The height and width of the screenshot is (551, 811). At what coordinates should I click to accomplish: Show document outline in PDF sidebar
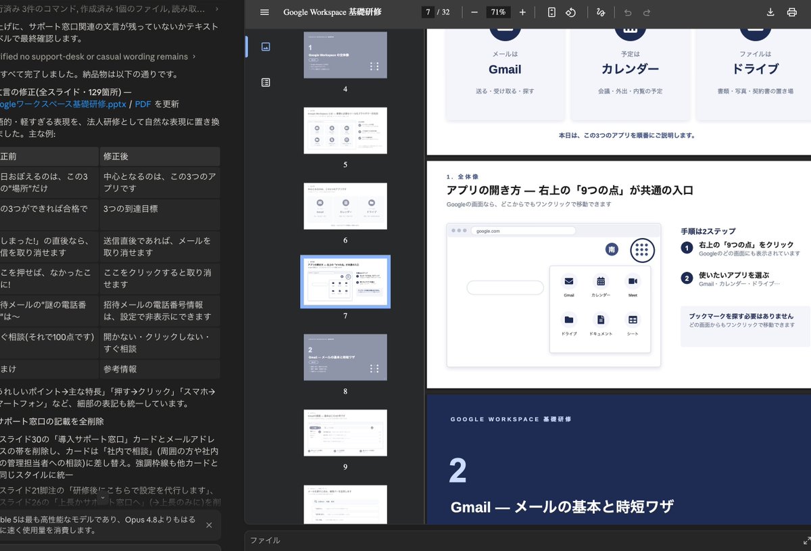click(x=266, y=82)
